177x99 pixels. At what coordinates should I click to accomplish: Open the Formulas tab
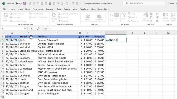[x=50, y=9]
